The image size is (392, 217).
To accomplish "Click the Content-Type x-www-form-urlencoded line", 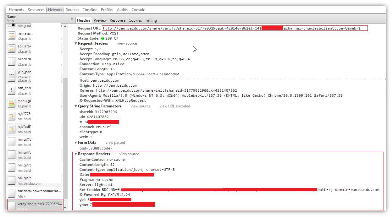I will pos(129,74).
